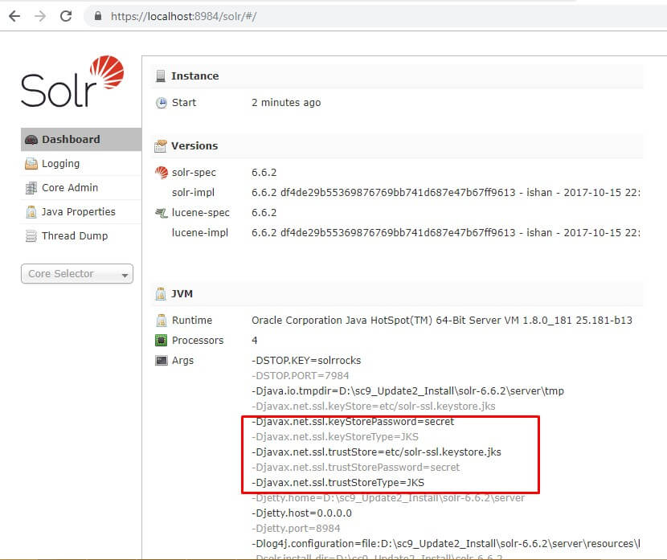The height and width of the screenshot is (560, 667).
Task: Open the Core Selector dropdown
Action: (x=77, y=274)
